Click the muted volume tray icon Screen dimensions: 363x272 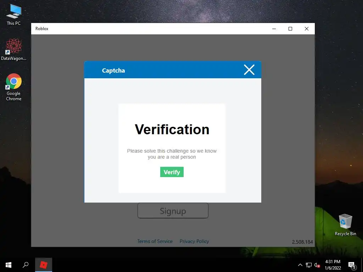click(317, 265)
